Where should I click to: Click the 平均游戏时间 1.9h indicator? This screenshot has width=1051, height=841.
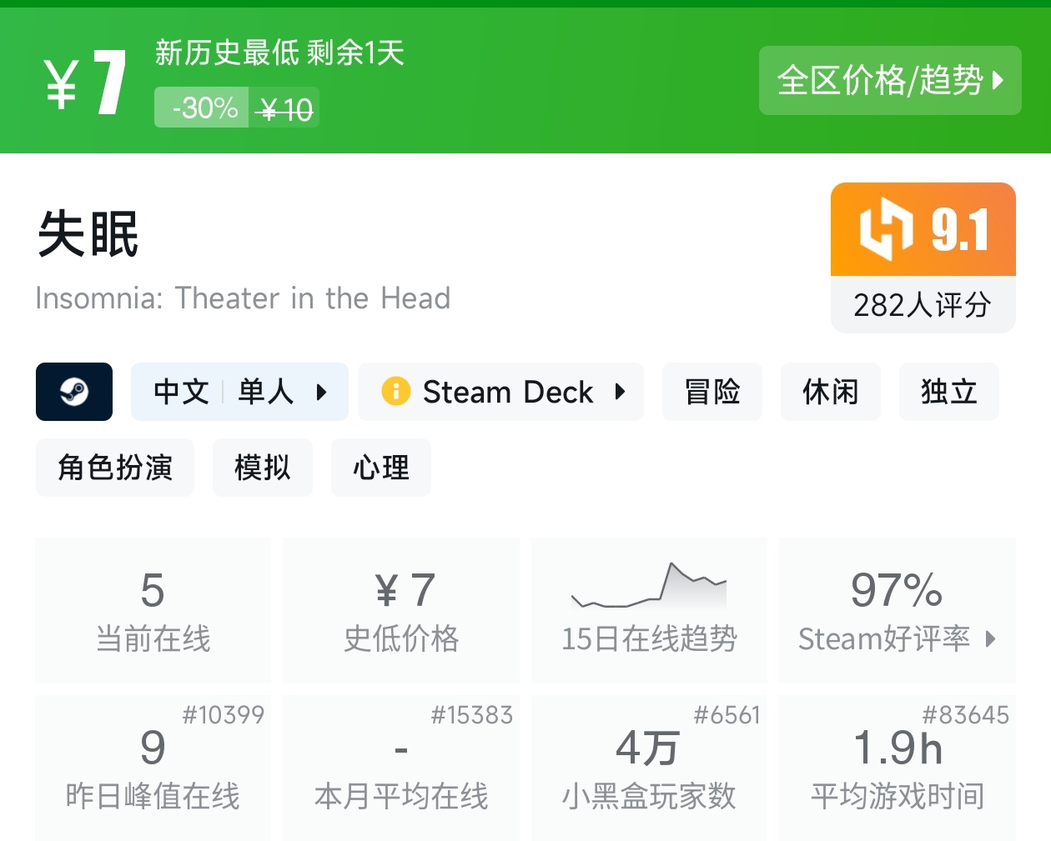click(898, 768)
